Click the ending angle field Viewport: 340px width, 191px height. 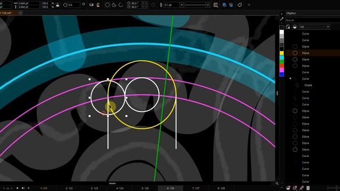pyautogui.click(x=136, y=7)
